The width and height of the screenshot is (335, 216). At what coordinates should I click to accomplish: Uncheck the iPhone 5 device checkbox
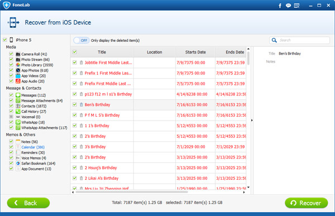4,40
